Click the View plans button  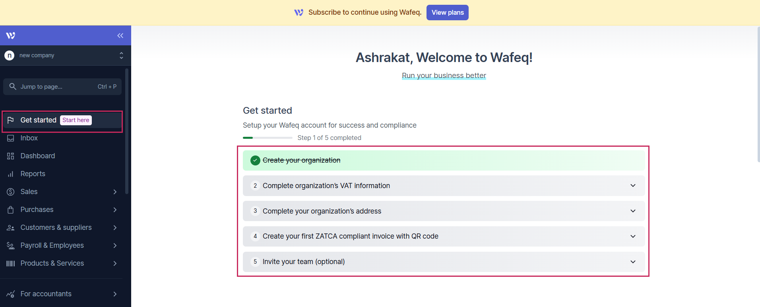(447, 12)
